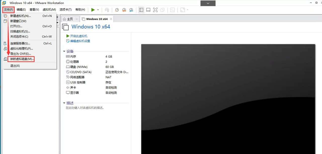
Task: Collapse the 设备 section
Action: coord(64,51)
